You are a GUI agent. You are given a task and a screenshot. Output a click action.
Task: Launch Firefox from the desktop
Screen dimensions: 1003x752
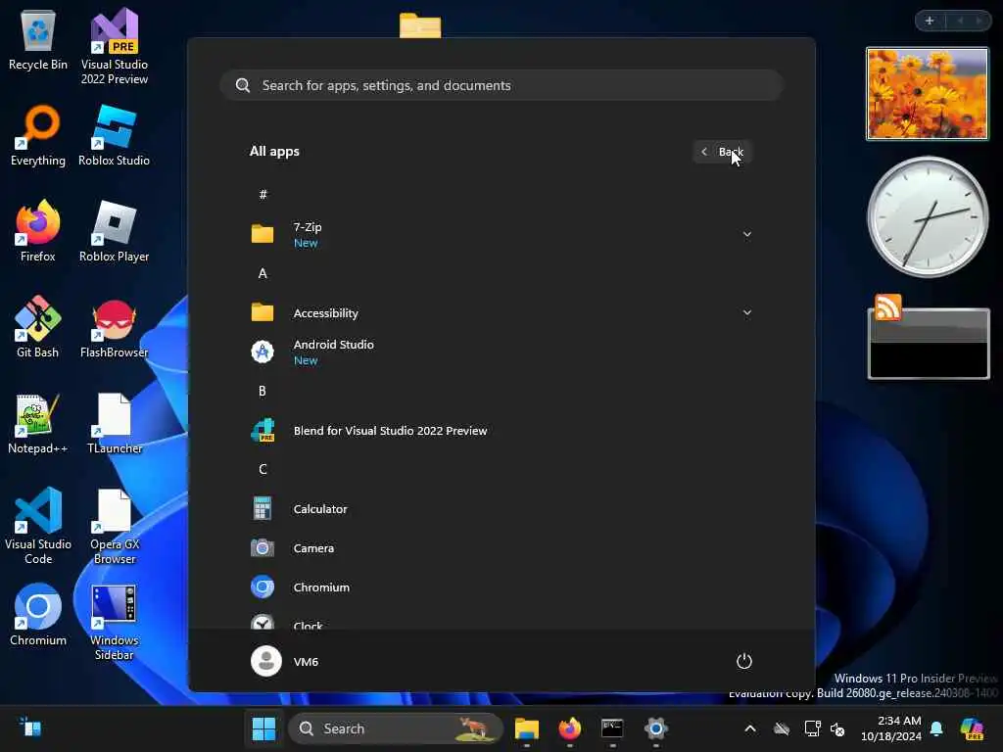(x=38, y=231)
